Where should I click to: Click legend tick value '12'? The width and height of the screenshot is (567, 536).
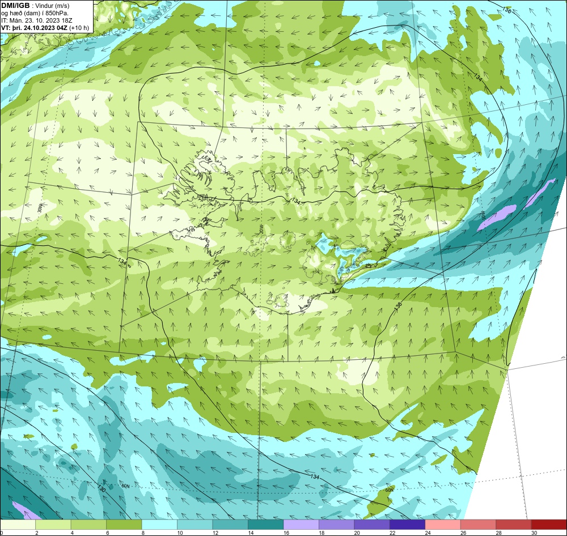pyautogui.click(x=215, y=533)
